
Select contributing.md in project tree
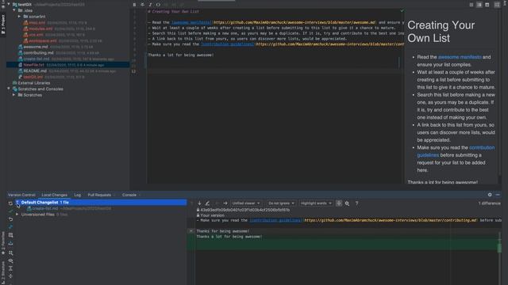click(38, 53)
